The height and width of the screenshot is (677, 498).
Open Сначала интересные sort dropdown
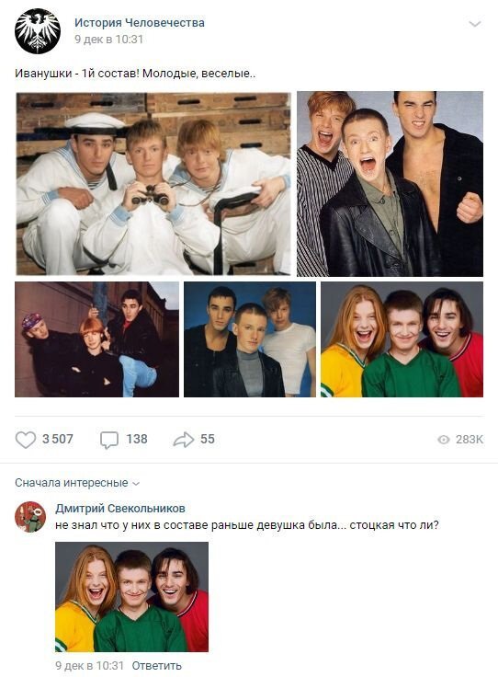click(x=77, y=483)
